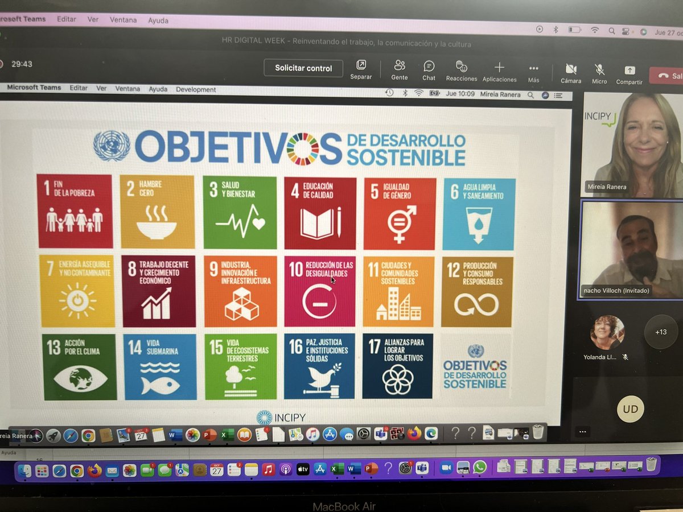The width and height of the screenshot is (683, 512).
Task: Open the Development menu in the shared screen's menu bar
Action: (x=196, y=89)
